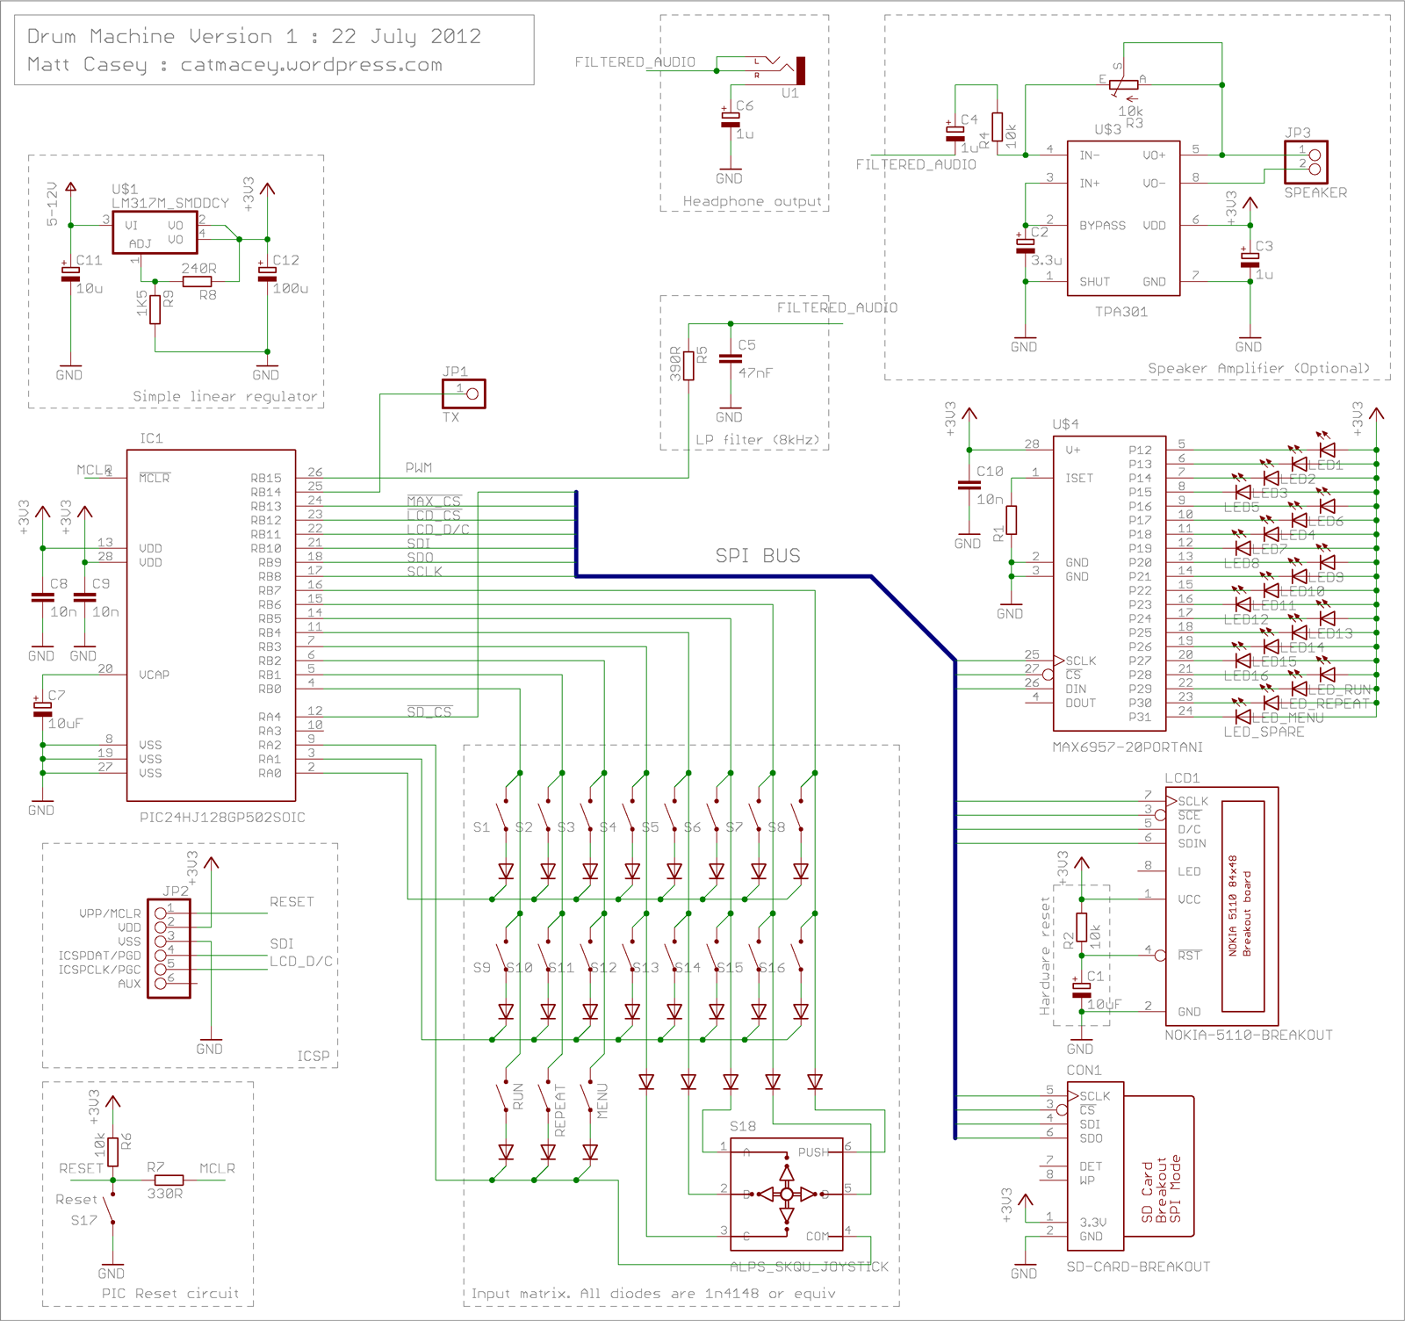Select the LM317M voltage regulator symbol
1405x1321 pixels.
point(155,232)
